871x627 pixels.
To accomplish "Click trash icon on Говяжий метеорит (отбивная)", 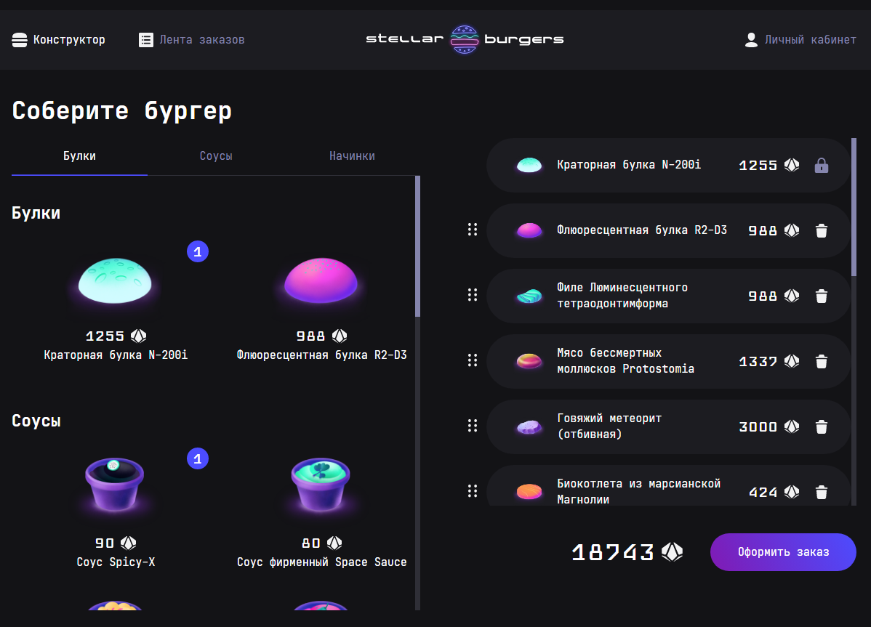I will pos(822,426).
